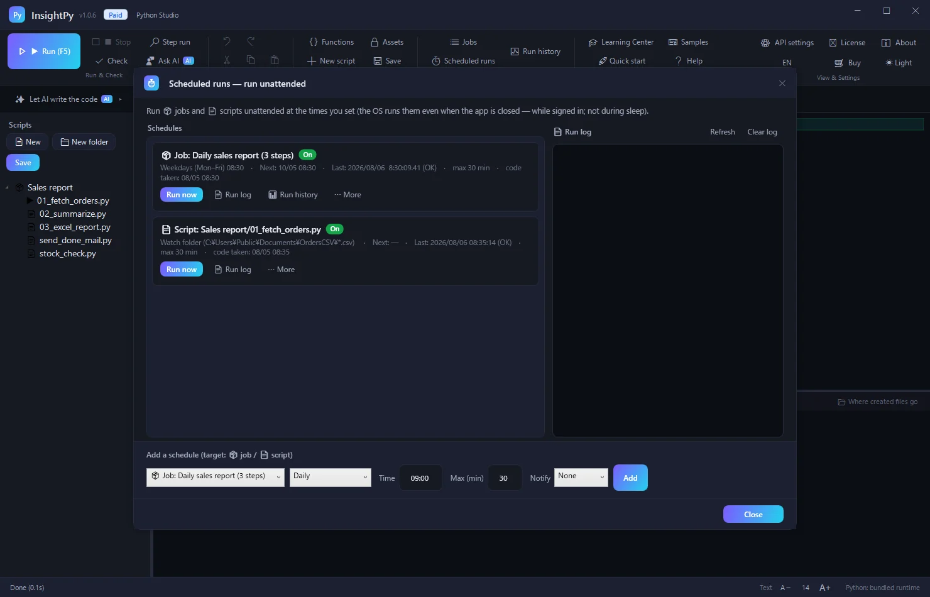Viewport: 930px width, 597px height.
Task: Open the Learning Center
Action: (621, 42)
